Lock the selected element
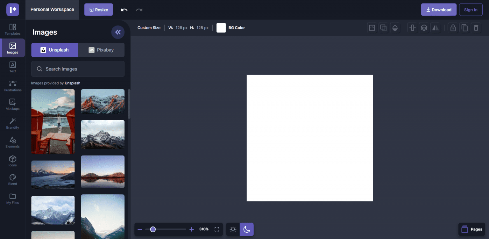The height and width of the screenshot is (239, 489). [453, 28]
